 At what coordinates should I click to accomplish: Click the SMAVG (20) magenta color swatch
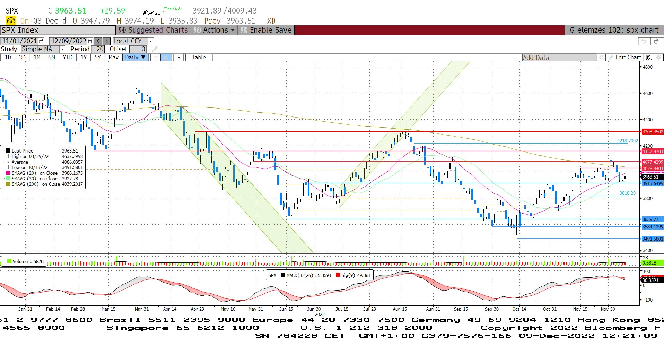9,173
